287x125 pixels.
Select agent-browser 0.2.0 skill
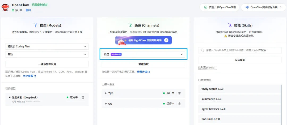(x=239, y=109)
